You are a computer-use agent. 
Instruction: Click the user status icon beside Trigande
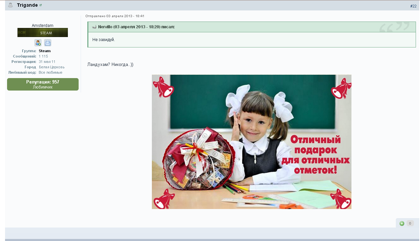10,5
